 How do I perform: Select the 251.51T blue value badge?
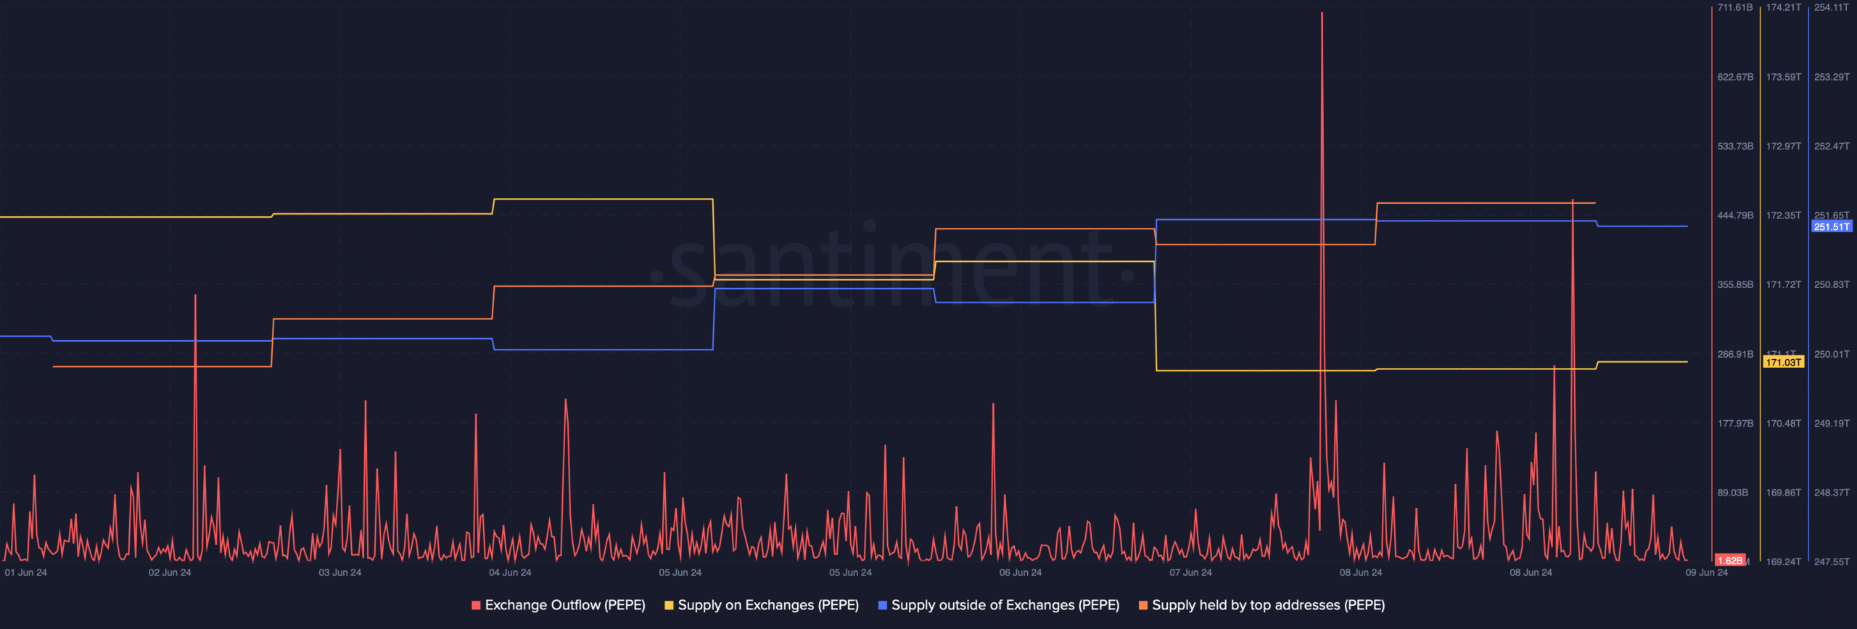pyautogui.click(x=1832, y=227)
